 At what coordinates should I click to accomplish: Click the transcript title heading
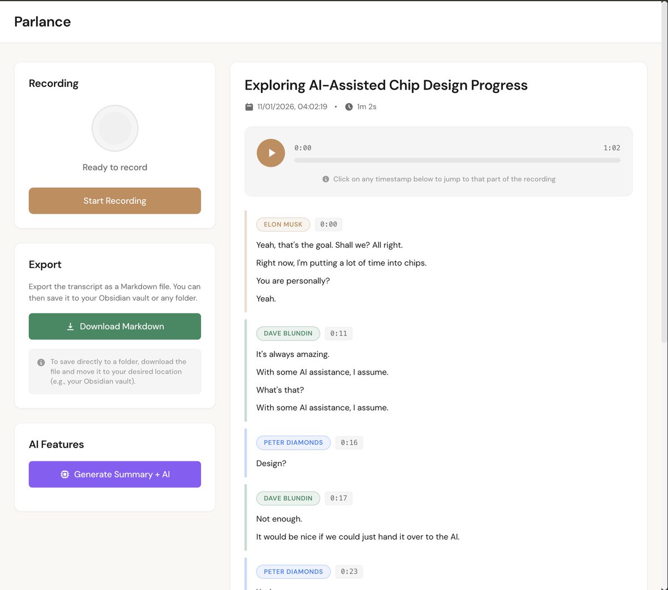point(386,85)
